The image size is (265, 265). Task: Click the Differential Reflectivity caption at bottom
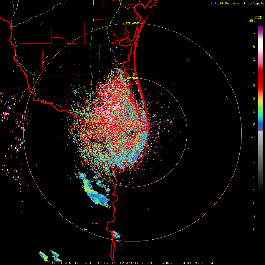point(132,263)
